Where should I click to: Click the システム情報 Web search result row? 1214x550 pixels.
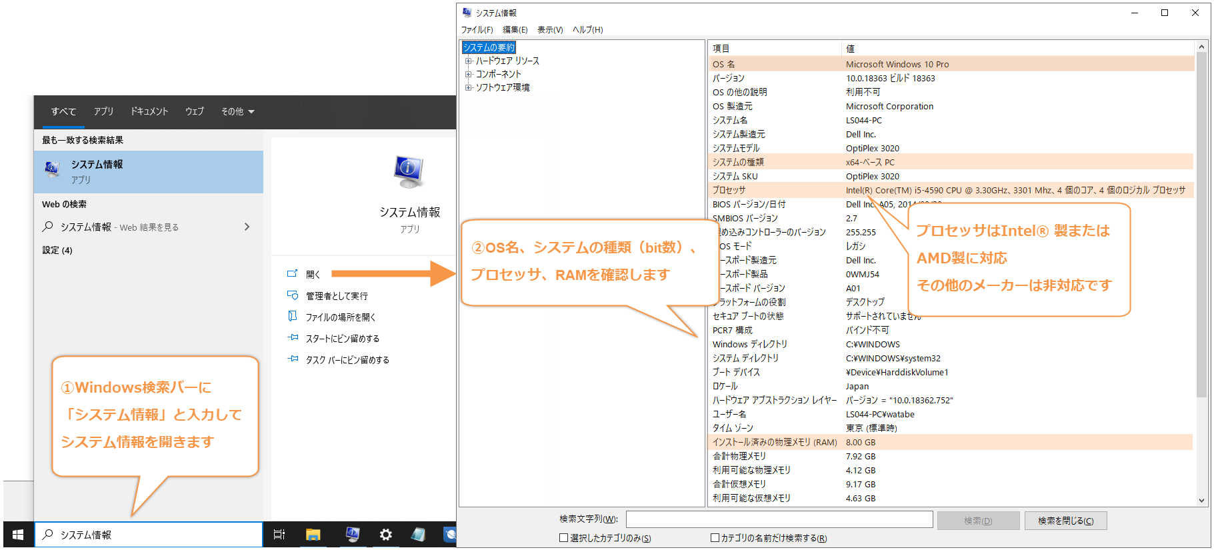[149, 227]
